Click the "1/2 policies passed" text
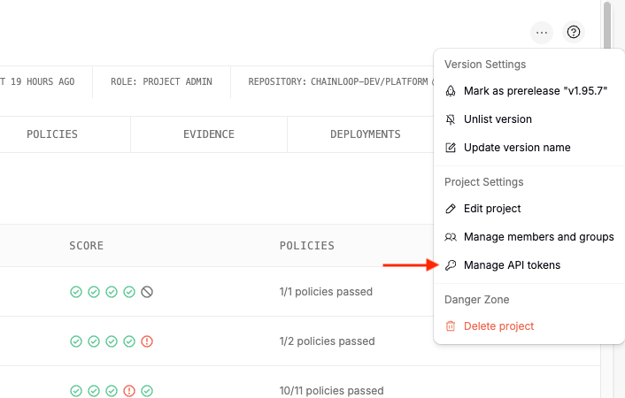The height and width of the screenshot is (398, 625). [x=328, y=341]
